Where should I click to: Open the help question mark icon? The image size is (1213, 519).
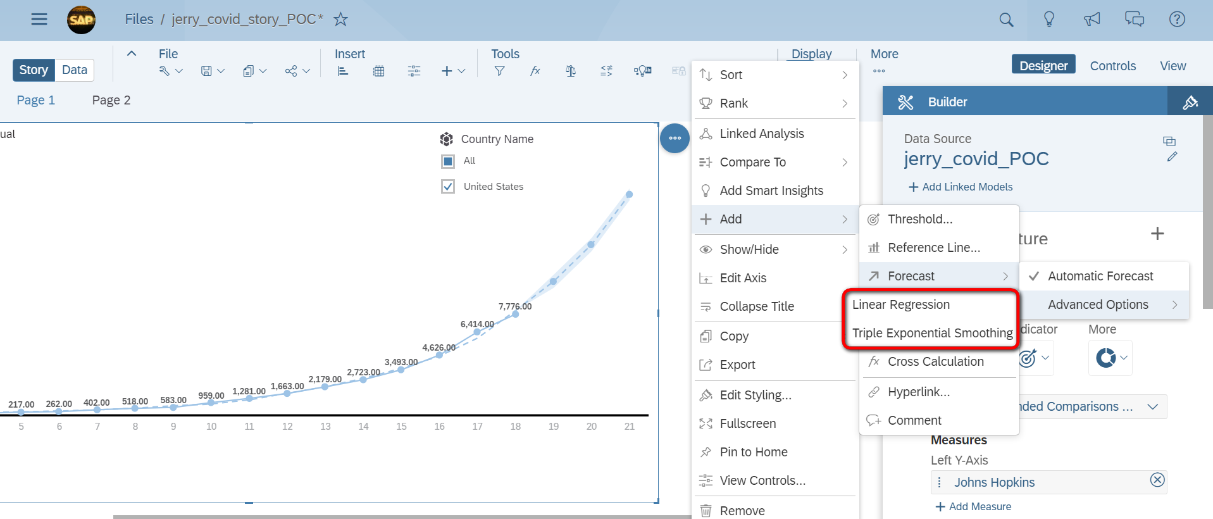click(x=1177, y=19)
